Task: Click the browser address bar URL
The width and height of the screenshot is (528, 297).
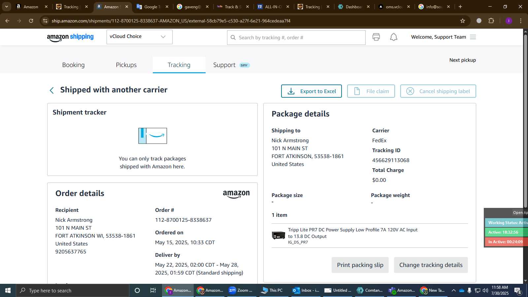Action: [x=171, y=21]
